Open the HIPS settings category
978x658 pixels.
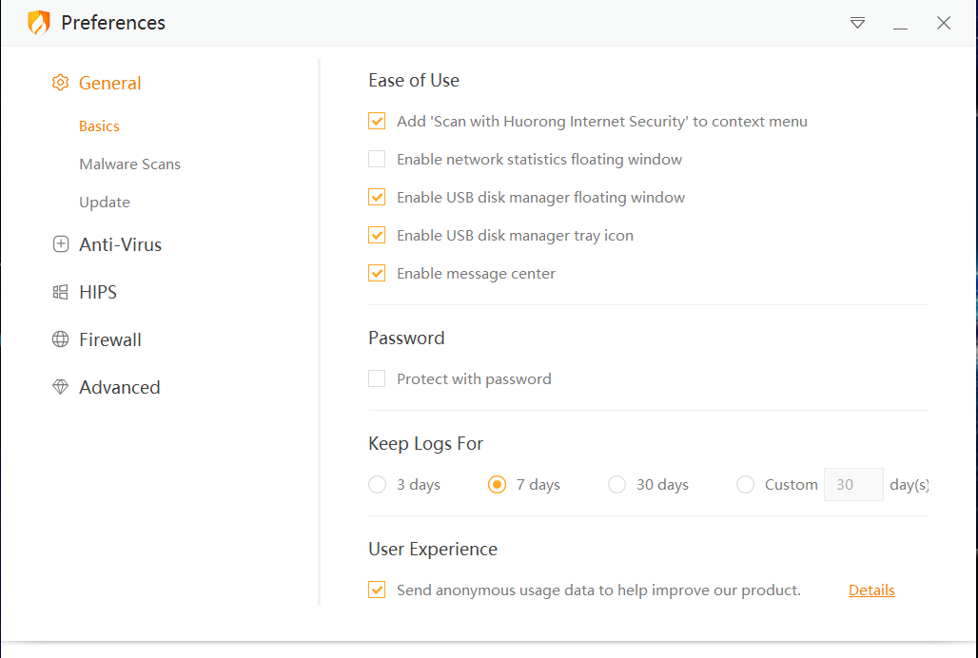[x=98, y=292]
